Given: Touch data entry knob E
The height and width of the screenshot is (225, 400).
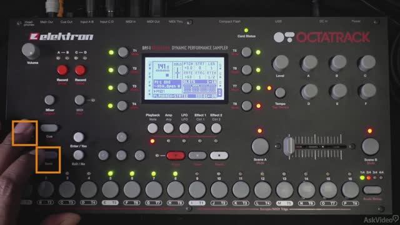Looking at the screenshot, I should [x=338, y=91].
